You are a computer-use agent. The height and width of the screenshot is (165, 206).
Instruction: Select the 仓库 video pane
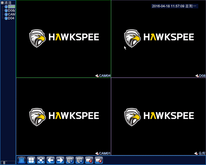(x=158, y=117)
